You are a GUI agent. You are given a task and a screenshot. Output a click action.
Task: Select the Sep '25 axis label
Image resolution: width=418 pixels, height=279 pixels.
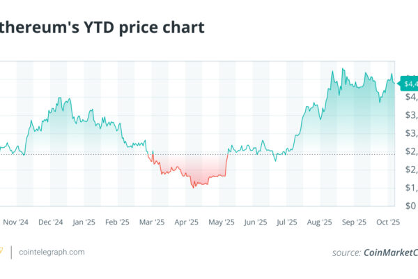coord(353,223)
